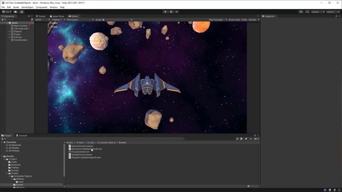Toggle Mute Audio in Game view
The image size is (342, 192).
pos(234,20)
